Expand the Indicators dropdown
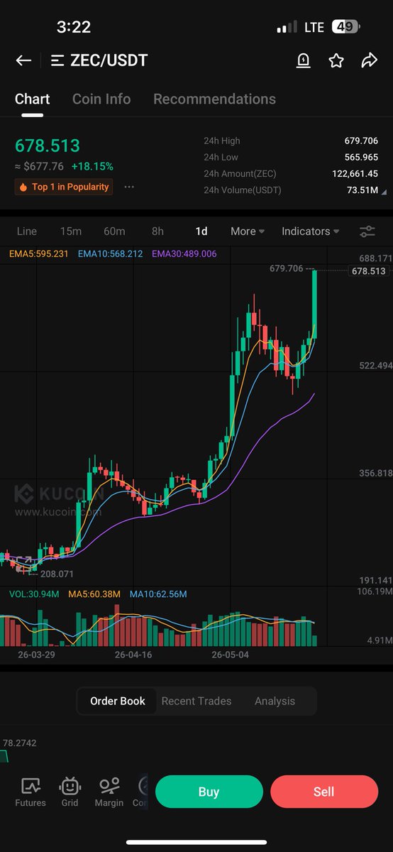 pyautogui.click(x=310, y=231)
